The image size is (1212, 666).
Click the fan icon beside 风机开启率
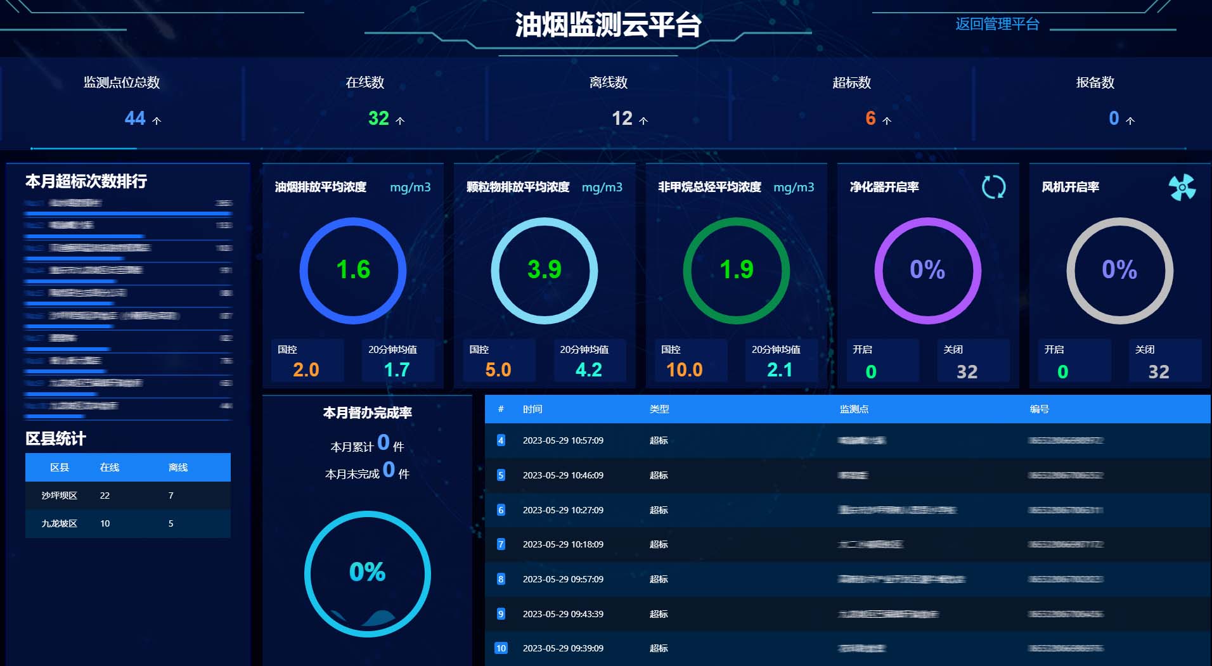pyautogui.click(x=1182, y=187)
